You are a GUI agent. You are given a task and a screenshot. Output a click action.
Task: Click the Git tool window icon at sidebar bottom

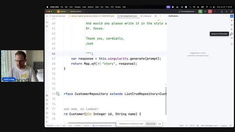pyautogui.click(x=47, y=121)
